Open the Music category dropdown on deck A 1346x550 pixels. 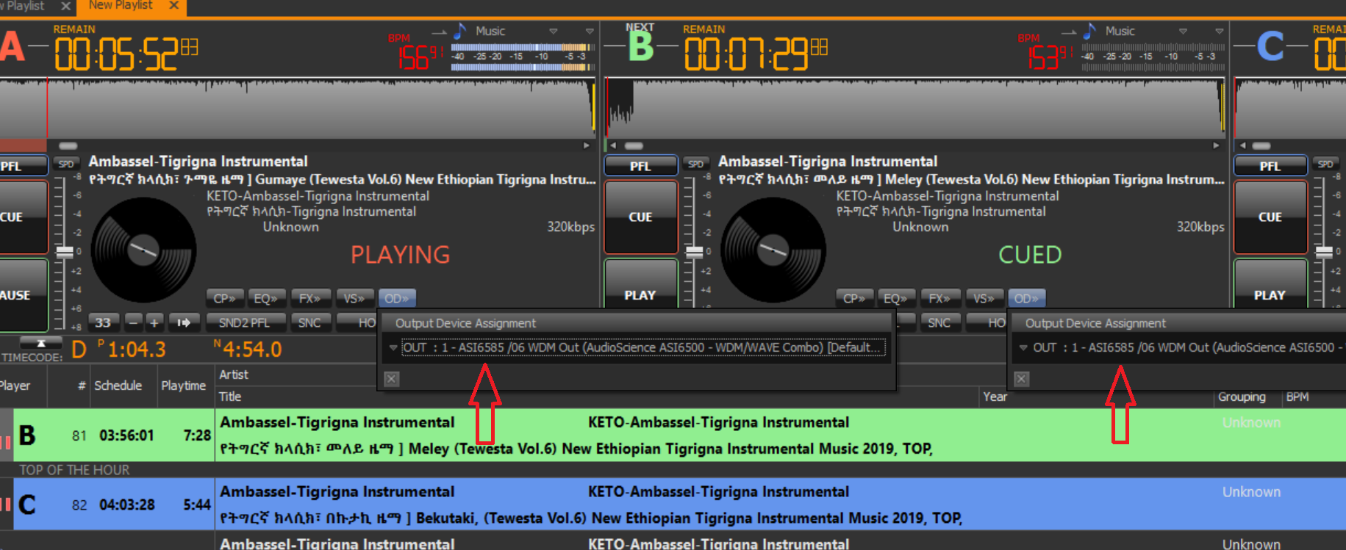pos(554,31)
